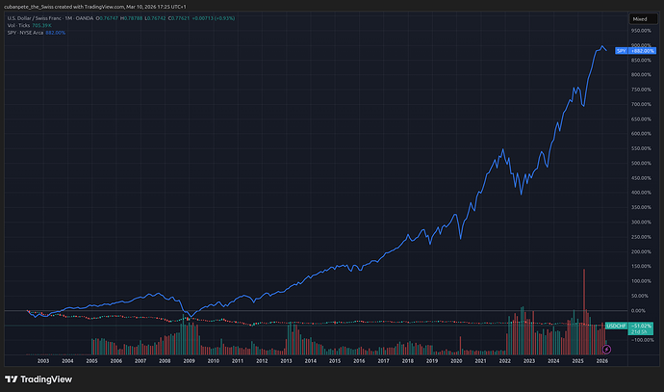Click the 0.00% mark on price scale
The width and height of the screenshot is (664, 392).
(x=638, y=311)
